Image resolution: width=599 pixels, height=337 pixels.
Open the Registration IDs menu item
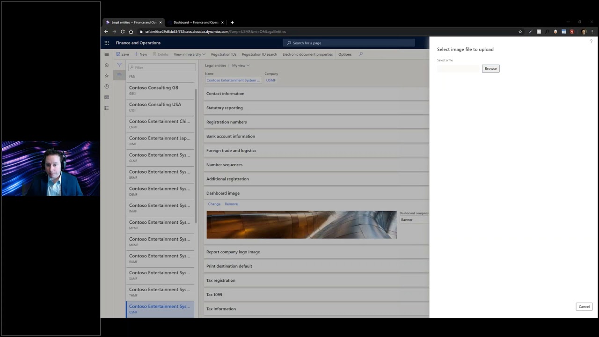[x=224, y=54]
